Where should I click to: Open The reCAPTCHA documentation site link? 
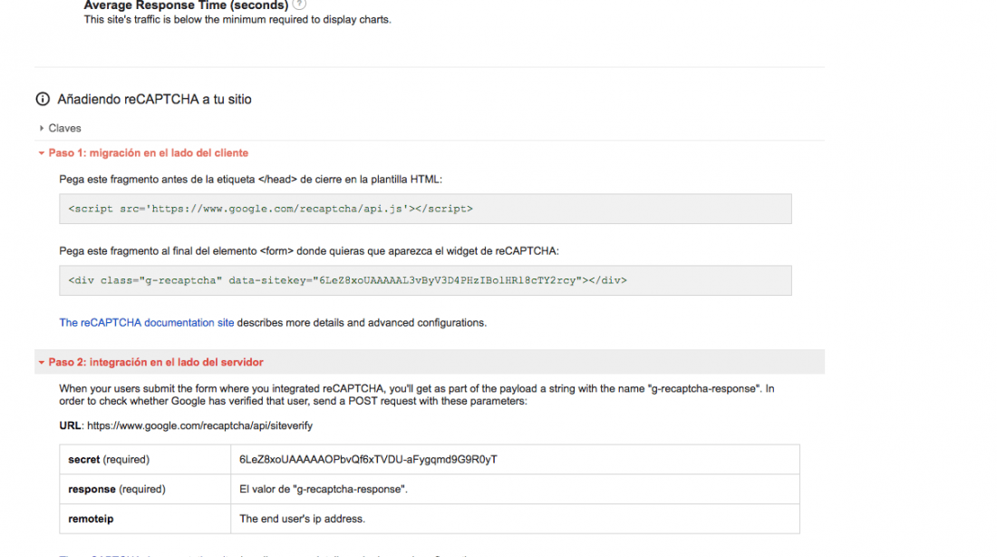[x=147, y=323]
